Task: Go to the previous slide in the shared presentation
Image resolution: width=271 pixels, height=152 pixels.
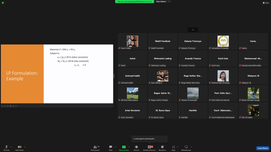Action: click(x=2, y=106)
